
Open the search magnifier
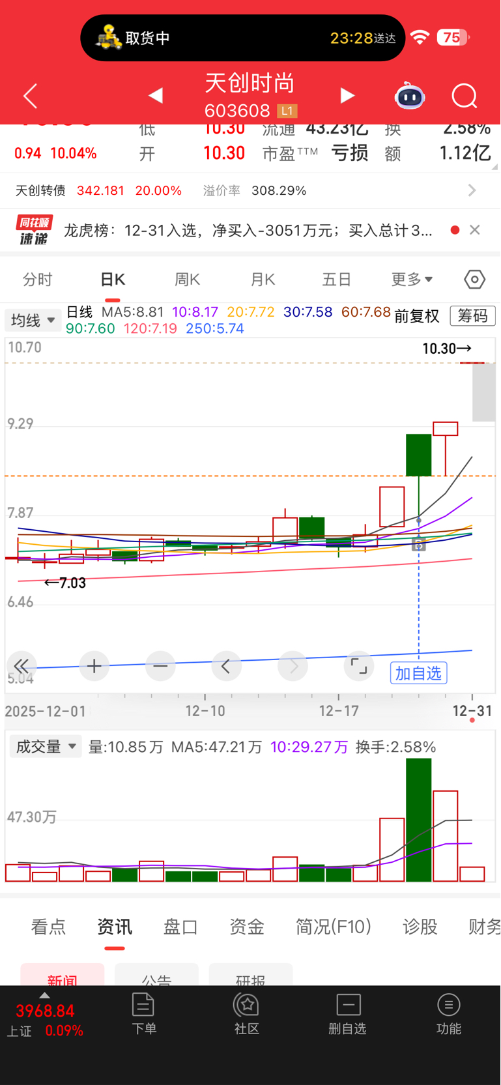465,96
